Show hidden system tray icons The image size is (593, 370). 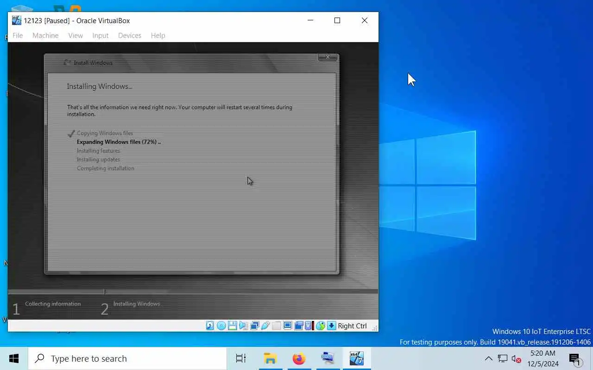tap(488, 358)
